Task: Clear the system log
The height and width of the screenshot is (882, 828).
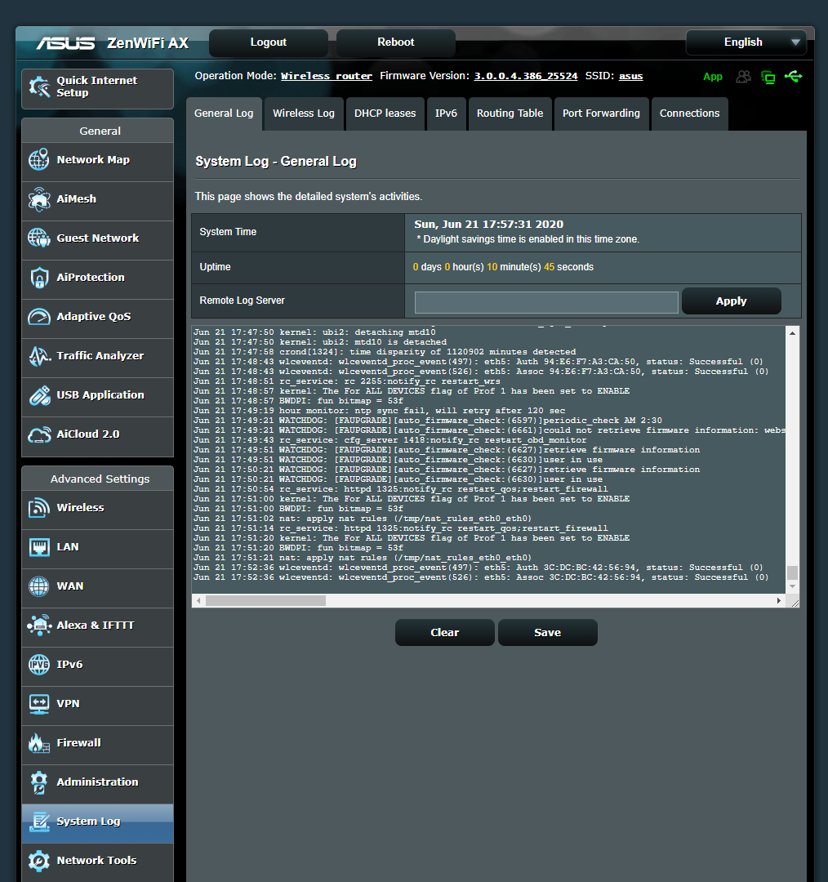Action: pos(444,633)
